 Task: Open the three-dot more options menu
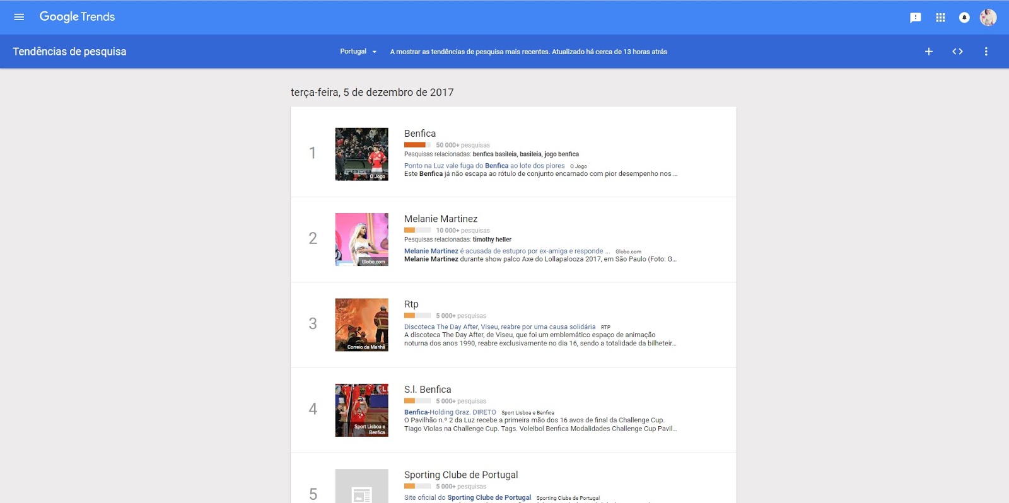986,52
